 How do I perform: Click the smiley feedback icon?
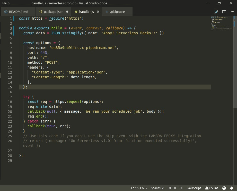tap(224, 188)
